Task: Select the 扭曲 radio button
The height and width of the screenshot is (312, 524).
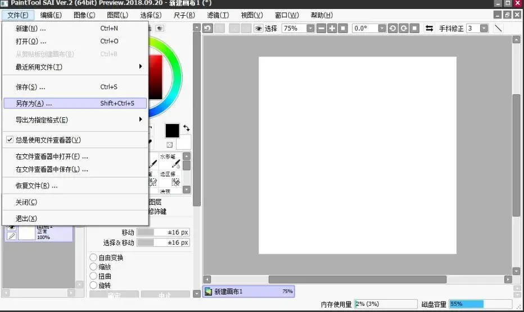Action: [x=93, y=276]
